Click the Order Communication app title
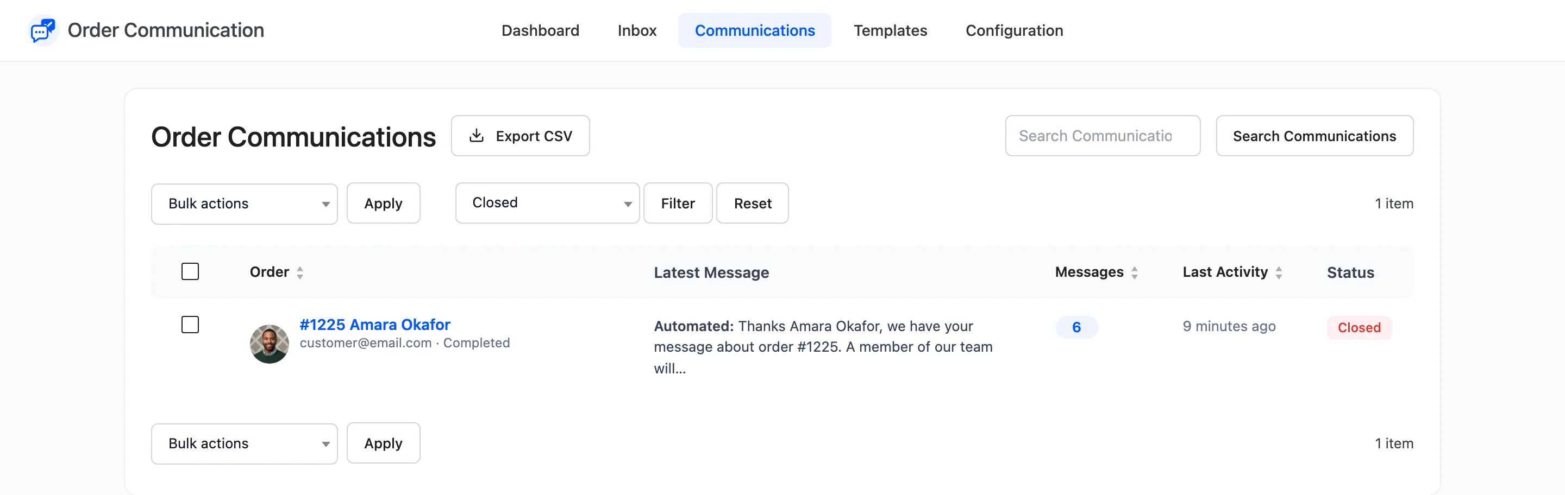1565x495 pixels. [x=166, y=30]
